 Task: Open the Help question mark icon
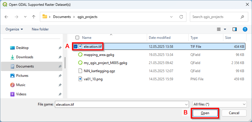coord(245,29)
